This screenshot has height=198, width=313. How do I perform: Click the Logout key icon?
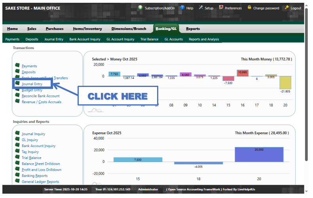coord(286,8)
